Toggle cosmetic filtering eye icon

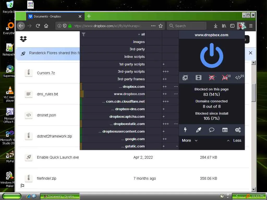(x=212, y=78)
